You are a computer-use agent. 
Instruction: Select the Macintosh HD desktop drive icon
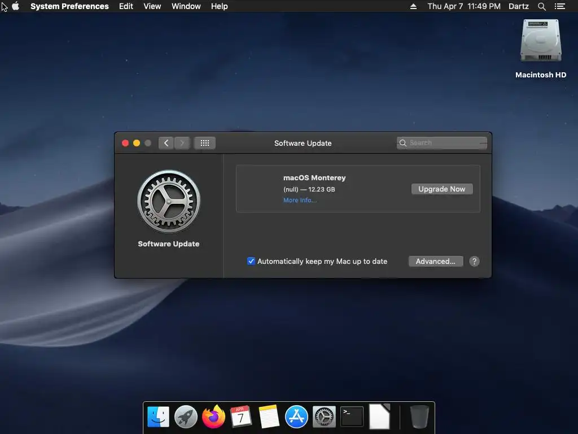541,41
